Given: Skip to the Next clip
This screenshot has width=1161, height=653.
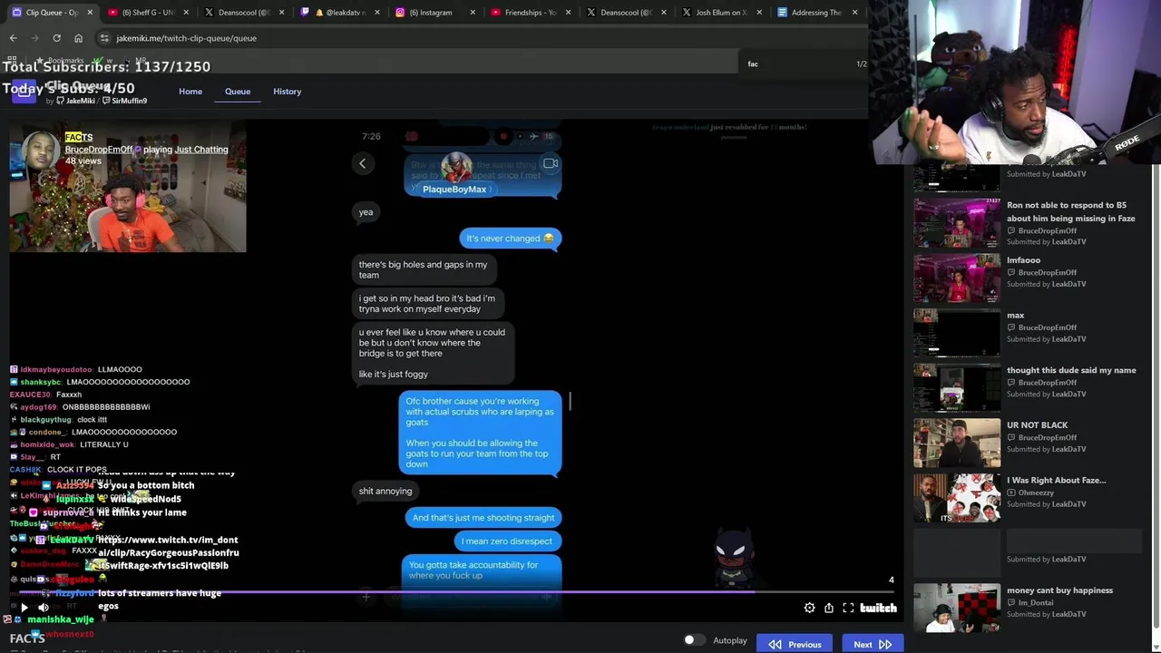Looking at the screenshot, I should tap(872, 644).
